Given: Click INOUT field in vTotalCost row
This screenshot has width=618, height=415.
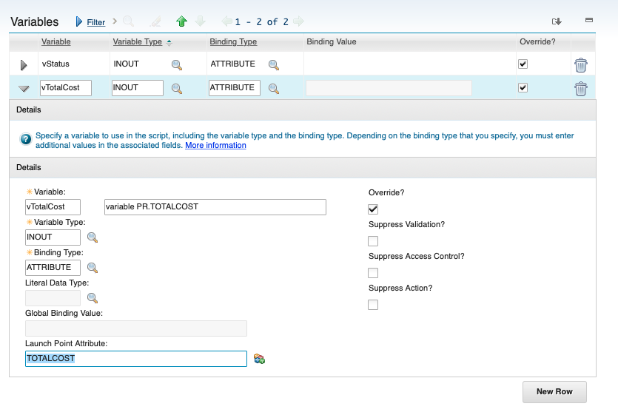Looking at the screenshot, I should [x=138, y=87].
